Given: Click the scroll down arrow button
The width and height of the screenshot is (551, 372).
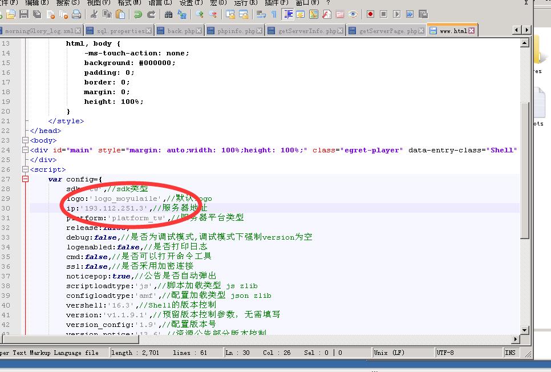Looking at the screenshot, I should [x=525, y=330].
